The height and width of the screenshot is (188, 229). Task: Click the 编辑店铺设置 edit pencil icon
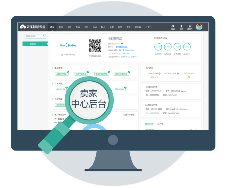[62, 55]
